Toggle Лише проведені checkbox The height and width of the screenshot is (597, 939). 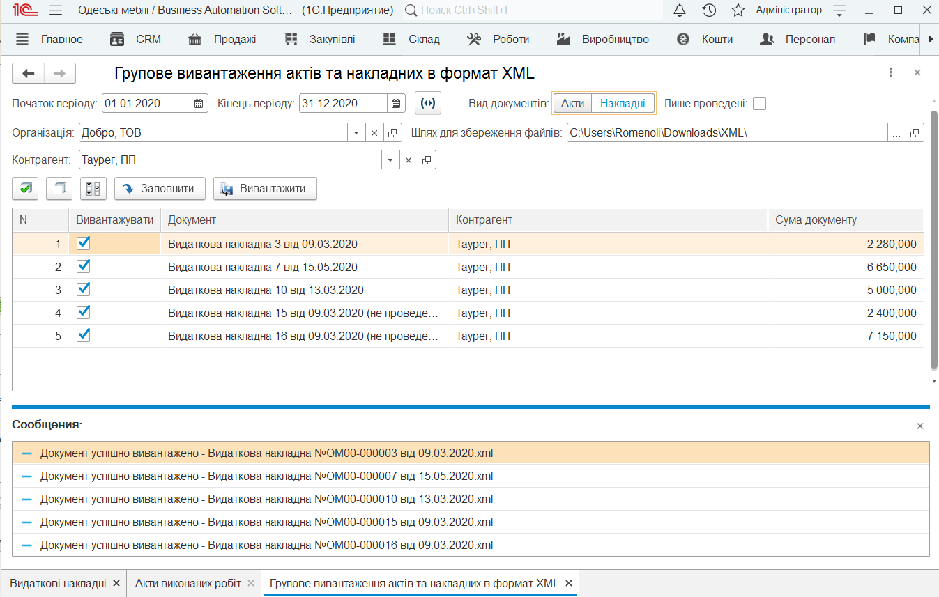point(760,104)
